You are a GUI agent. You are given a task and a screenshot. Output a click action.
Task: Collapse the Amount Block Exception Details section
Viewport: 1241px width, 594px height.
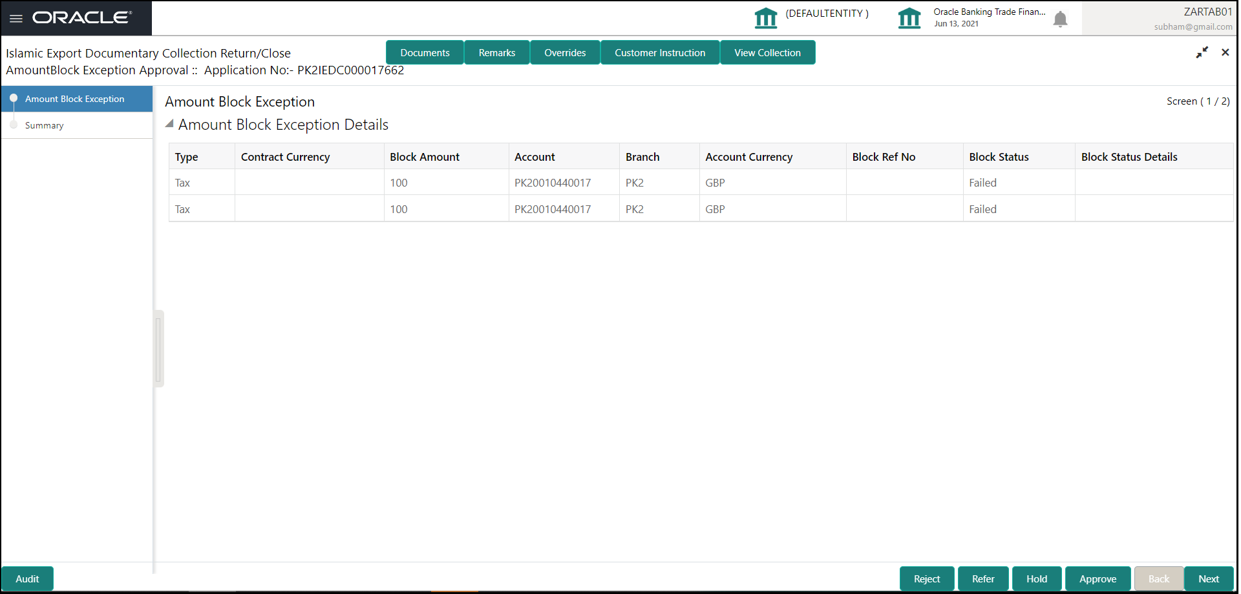[x=170, y=123]
